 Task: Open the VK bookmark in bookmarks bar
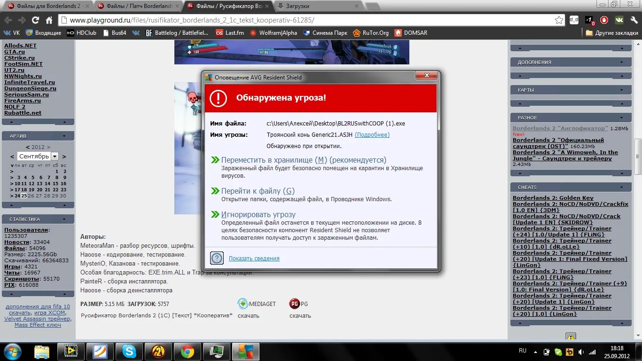[12, 33]
